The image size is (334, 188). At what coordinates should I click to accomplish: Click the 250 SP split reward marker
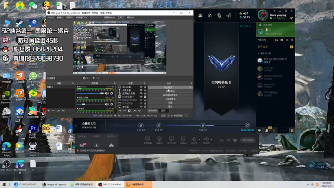point(159,125)
